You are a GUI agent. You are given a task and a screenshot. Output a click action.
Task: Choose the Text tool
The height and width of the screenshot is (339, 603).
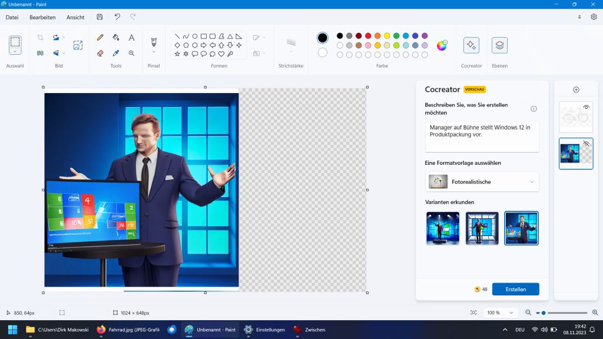pos(131,38)
